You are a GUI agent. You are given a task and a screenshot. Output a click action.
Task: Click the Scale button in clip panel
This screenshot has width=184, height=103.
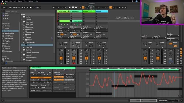click(x=33, y=90)
